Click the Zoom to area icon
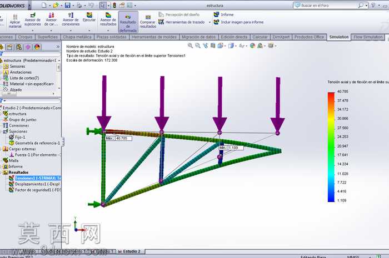This screenshot has width=389, height=258. tap(198, 45)
